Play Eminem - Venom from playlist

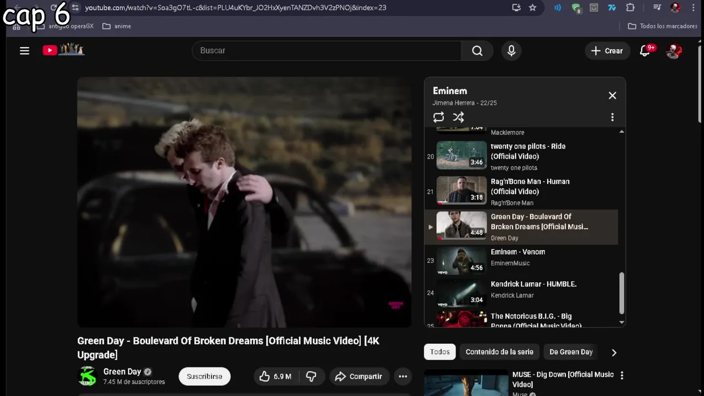(521, 260)
